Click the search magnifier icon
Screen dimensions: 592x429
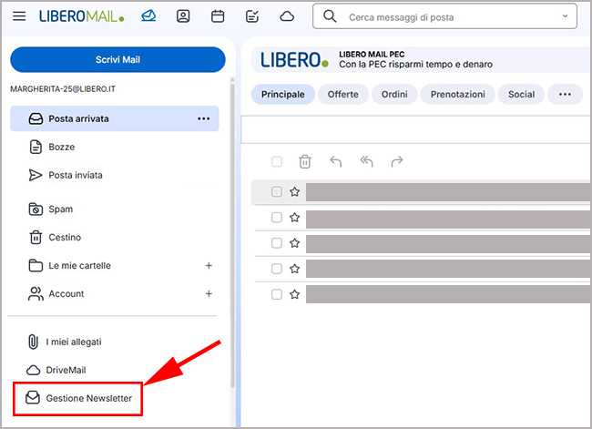[x=330, y=16]
